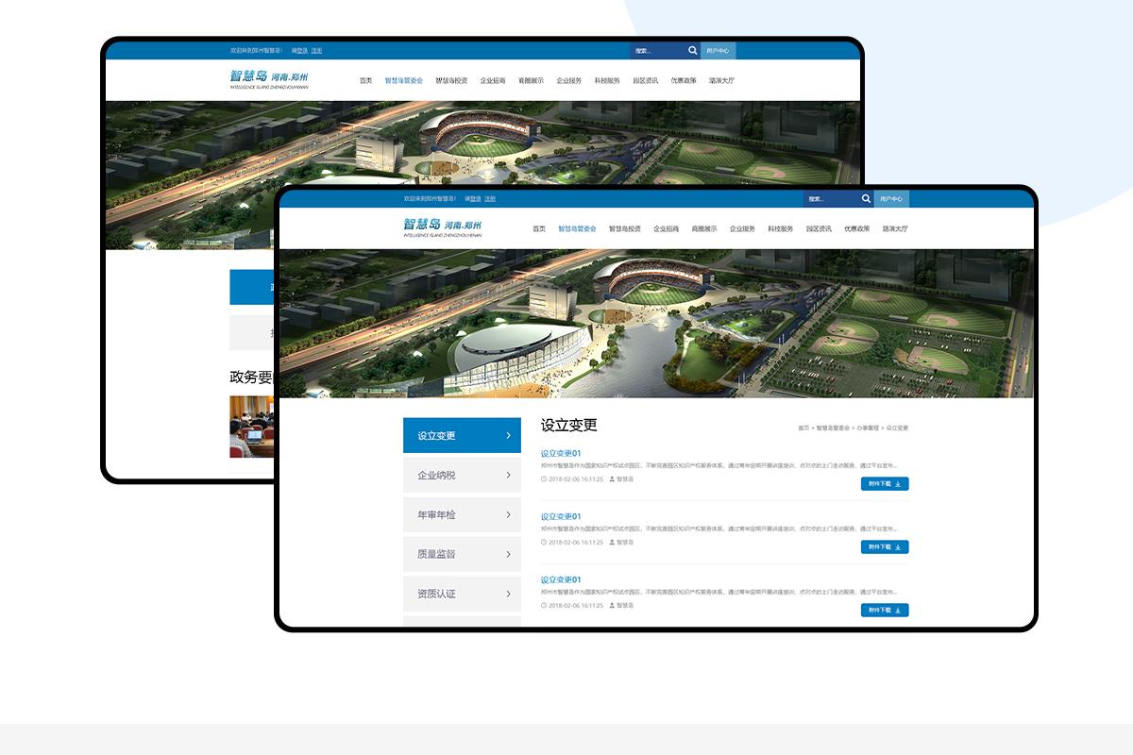Open 智慧岛管委会 in the front window navigation

tap(577, 229)
